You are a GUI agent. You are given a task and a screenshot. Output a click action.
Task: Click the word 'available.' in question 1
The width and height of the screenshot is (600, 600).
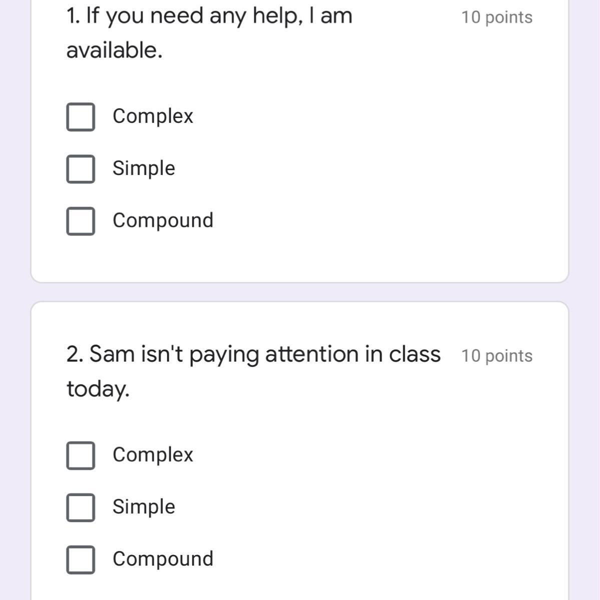coord(115,50)
